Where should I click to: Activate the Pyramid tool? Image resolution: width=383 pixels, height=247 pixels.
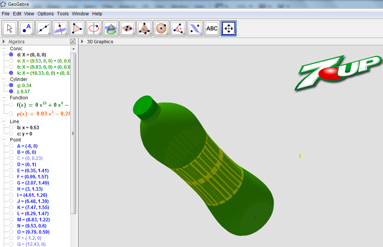pos(144,28)
